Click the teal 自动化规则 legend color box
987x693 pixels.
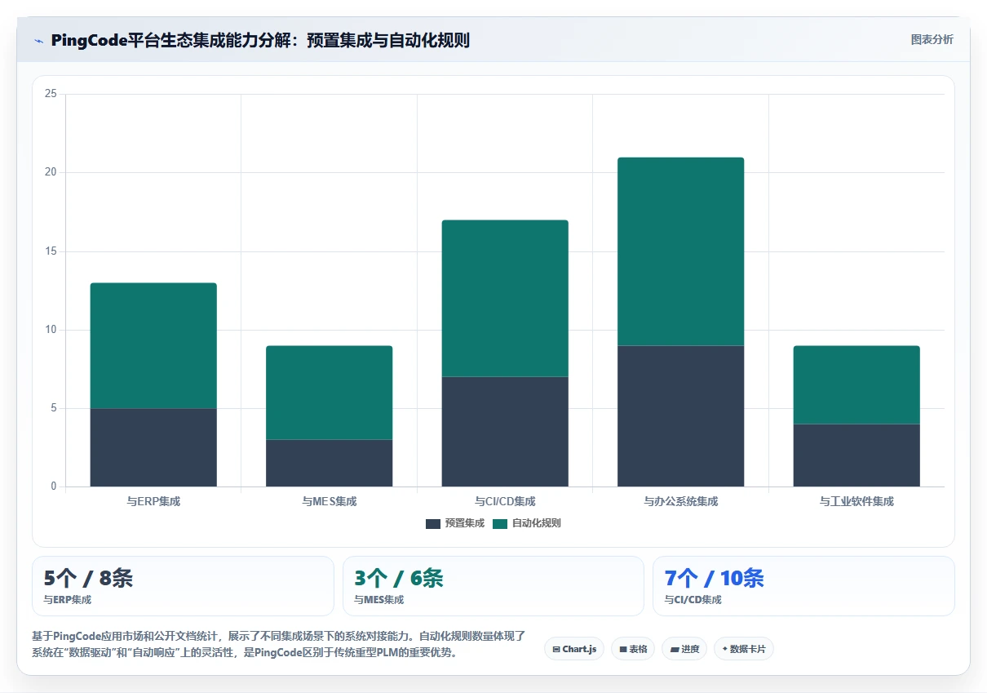500,523
